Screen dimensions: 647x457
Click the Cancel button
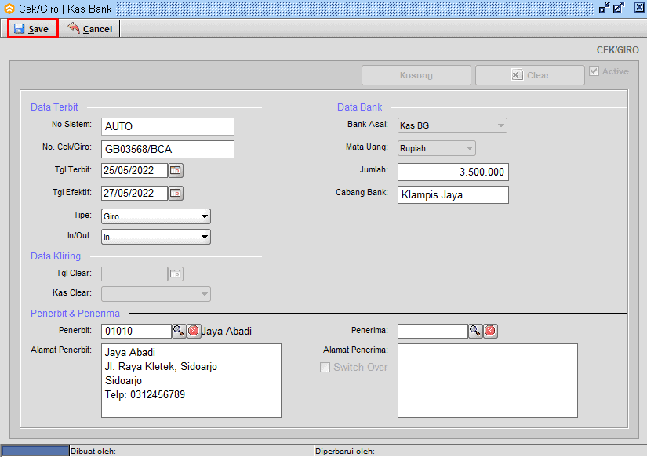coord(90,29)
